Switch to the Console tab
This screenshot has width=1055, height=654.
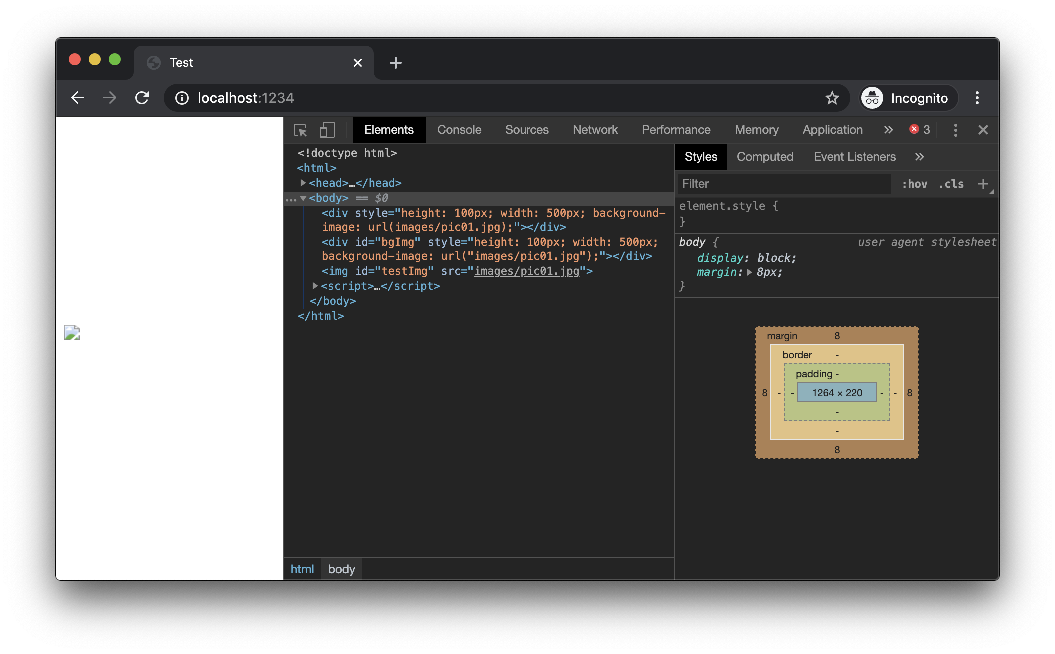coord(459,130)
